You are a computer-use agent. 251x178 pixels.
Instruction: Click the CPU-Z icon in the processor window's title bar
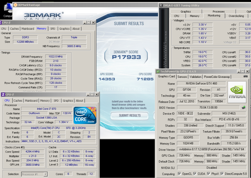[3, 94]
